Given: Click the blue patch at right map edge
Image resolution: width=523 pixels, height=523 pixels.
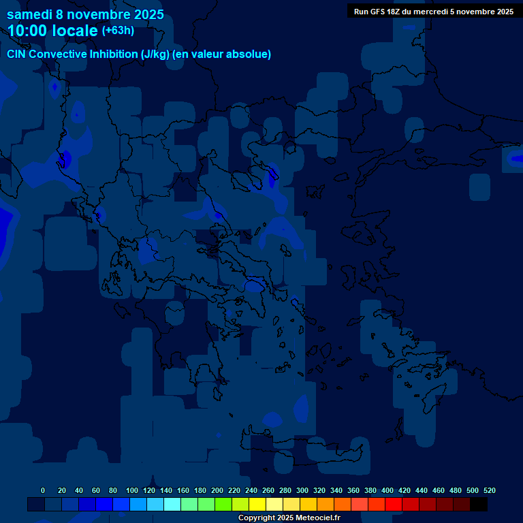Looking at the screenshot, I should [514, 159].
